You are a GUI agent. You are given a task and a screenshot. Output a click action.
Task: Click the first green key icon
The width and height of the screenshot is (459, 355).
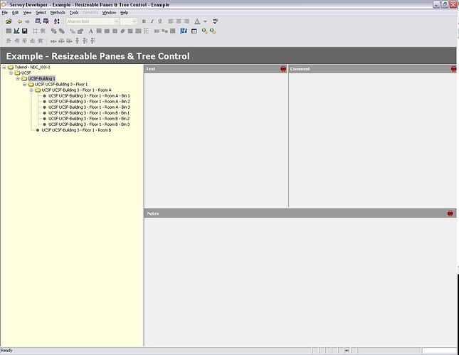click(x=205, y=31)
